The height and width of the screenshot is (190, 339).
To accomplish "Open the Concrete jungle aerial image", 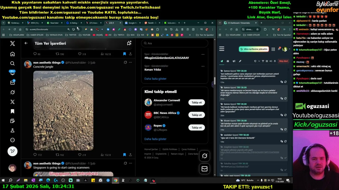I will click(63, 111).
